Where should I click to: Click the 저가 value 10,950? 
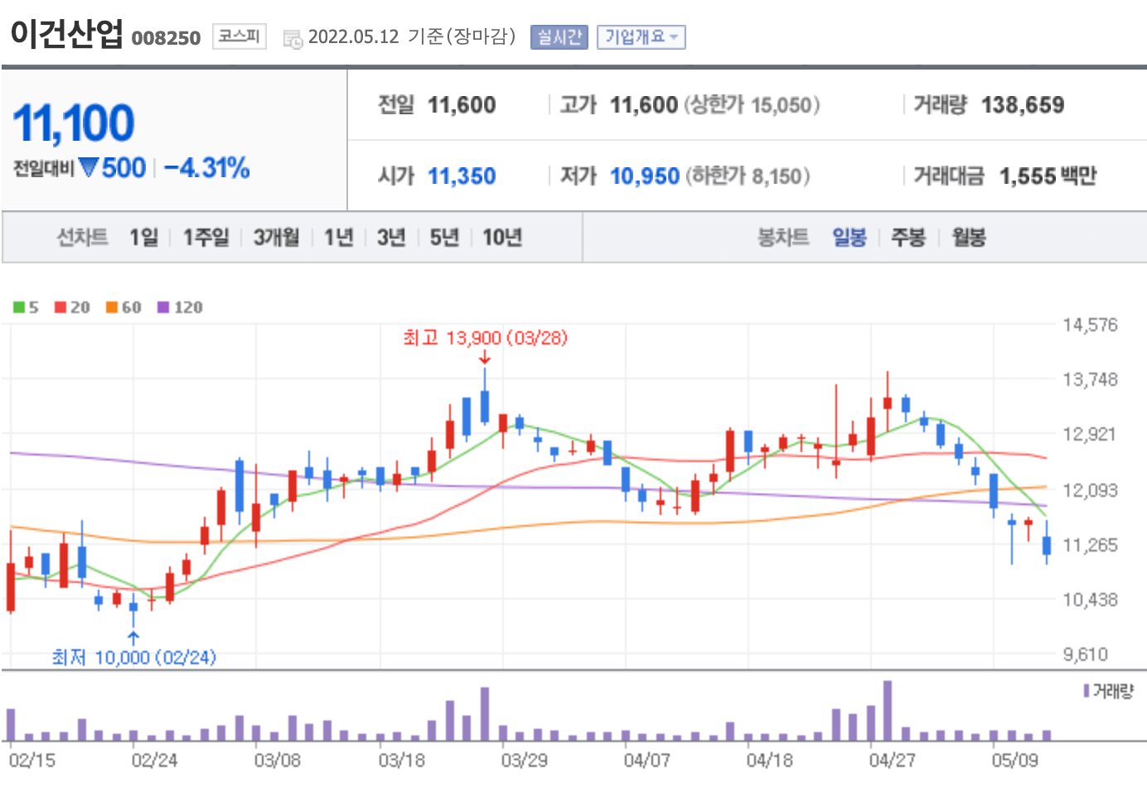[x=645, y=176]
